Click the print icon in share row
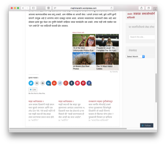The height and width of the screenshot is (145, 166). [x=43, y=83]
